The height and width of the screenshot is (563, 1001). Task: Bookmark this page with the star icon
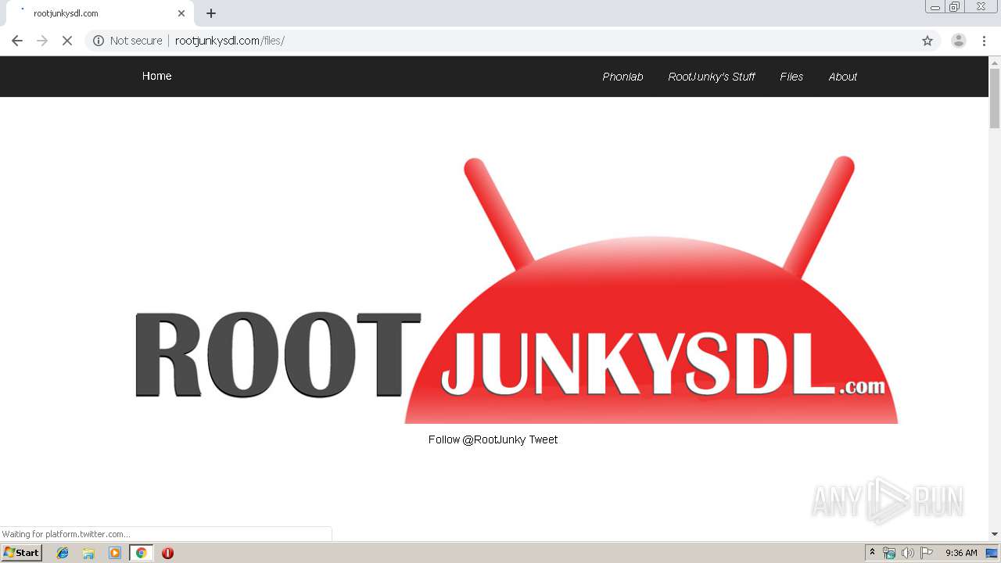927,41
